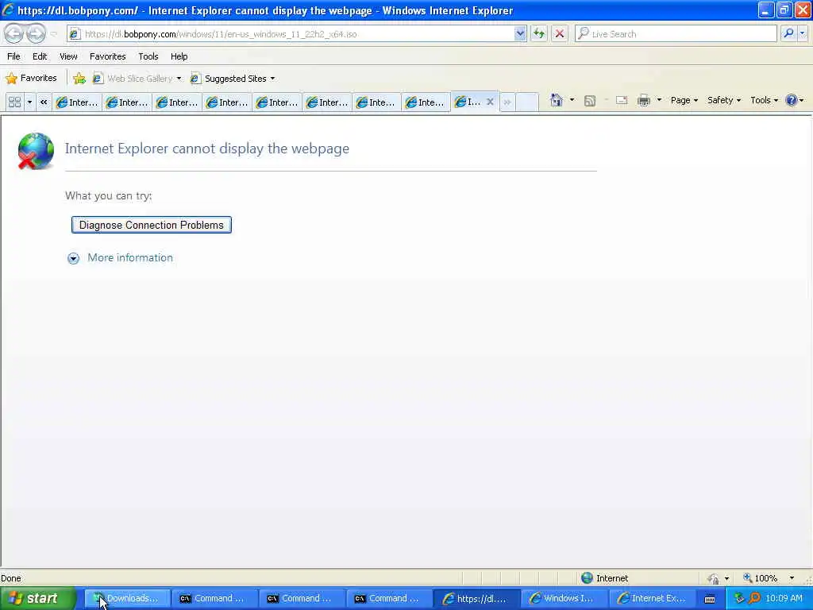Click the search magnifier button
The image size is (813, 610).
tap(788, 34)
